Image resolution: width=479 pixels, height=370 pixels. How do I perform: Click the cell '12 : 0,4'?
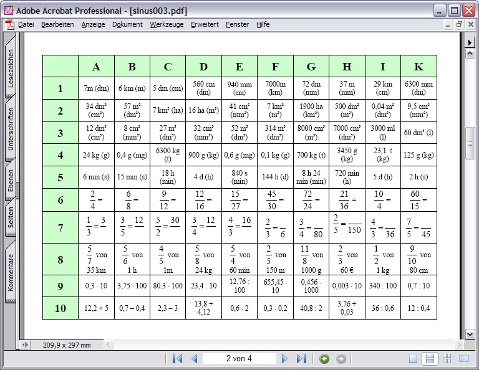419,308
